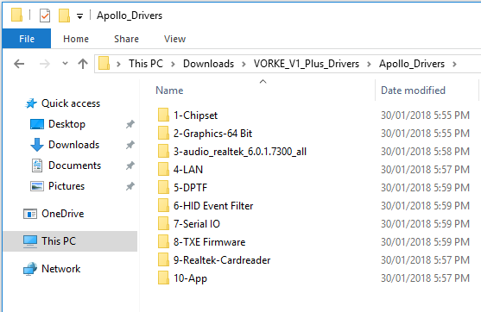The image size is (481, 312).
Task: Open the Customize Quick Access Toolbar dropdown
Action: [79, 16]
